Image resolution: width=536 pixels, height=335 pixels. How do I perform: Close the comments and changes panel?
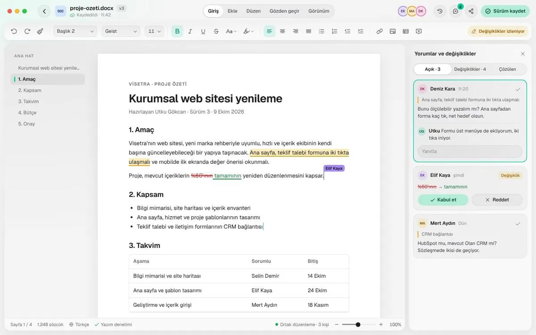coord(523,54)
